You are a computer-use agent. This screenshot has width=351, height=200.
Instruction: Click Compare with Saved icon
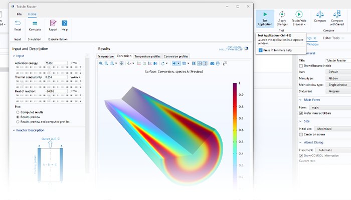(x=336, y=14)
